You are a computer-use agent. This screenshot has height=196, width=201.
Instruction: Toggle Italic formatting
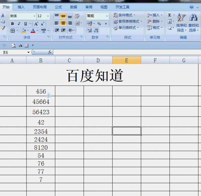point(19,24)
